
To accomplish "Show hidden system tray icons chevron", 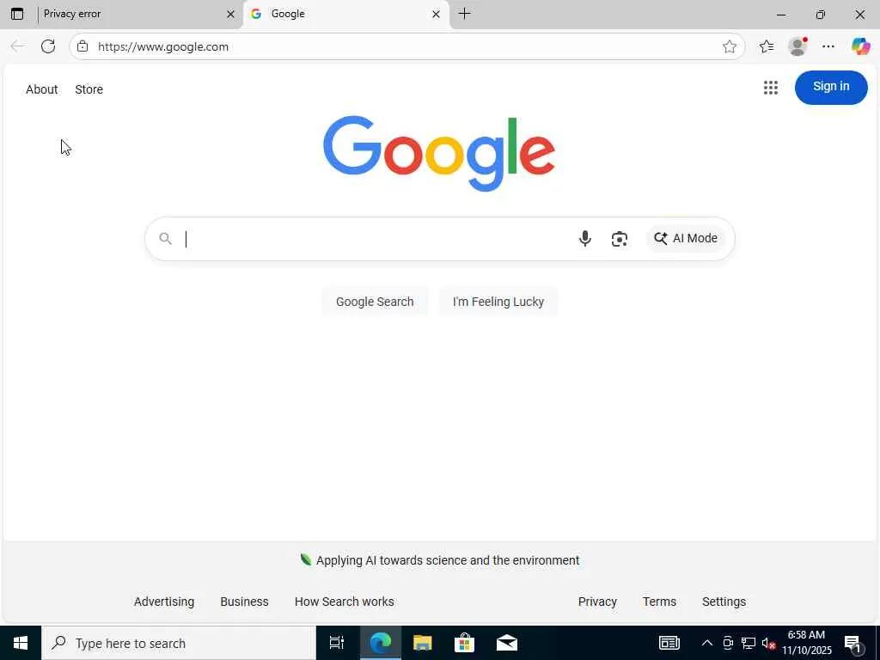I will click(x=707, y=643).
